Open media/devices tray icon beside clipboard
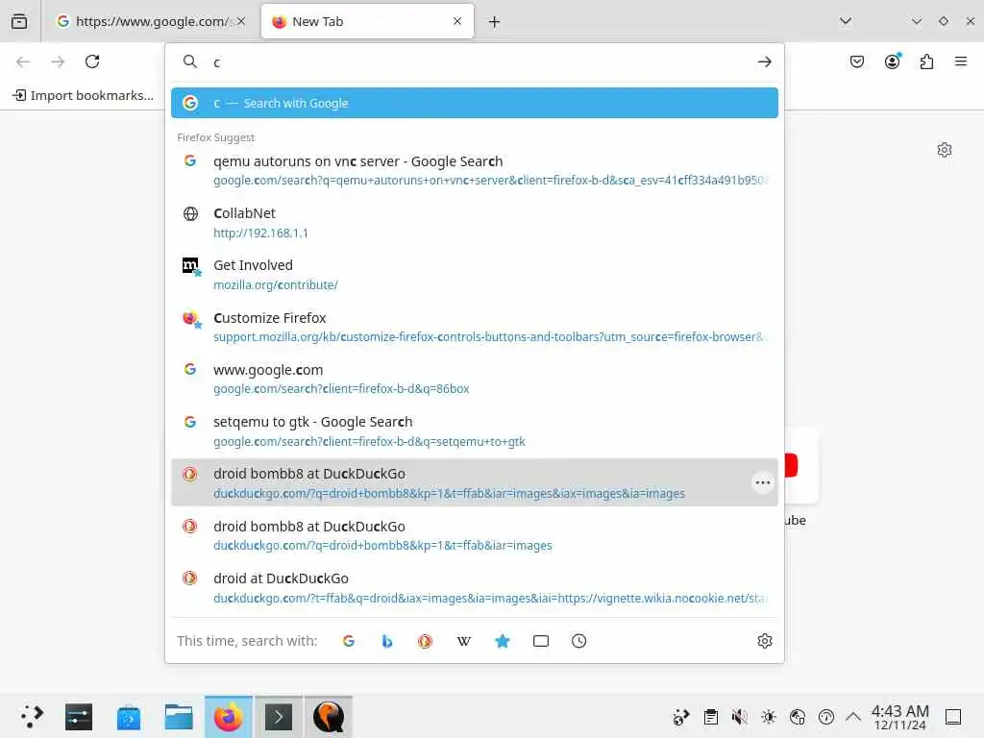This screenshot has width=984, height=738. pyautogui.click(x=681, y=717)
